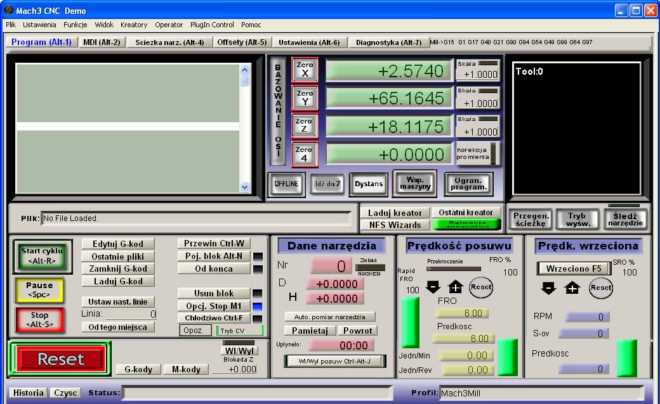The image size is (660, 404).
Task: Open the Operator menu
Action: pyautogui.click(x=169, y=25)
